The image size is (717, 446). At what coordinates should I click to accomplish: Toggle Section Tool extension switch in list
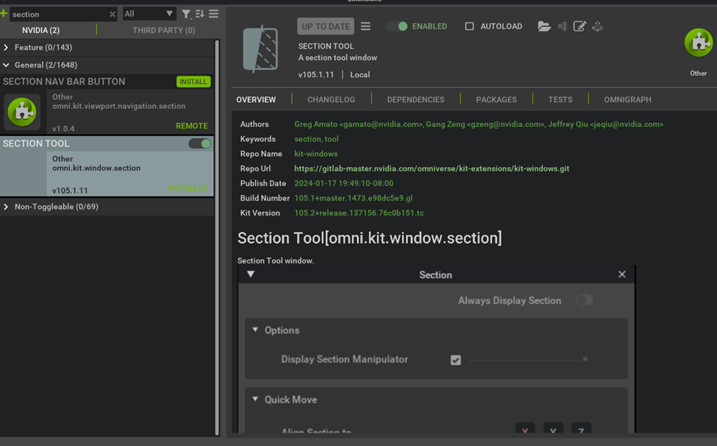(200, 144)
